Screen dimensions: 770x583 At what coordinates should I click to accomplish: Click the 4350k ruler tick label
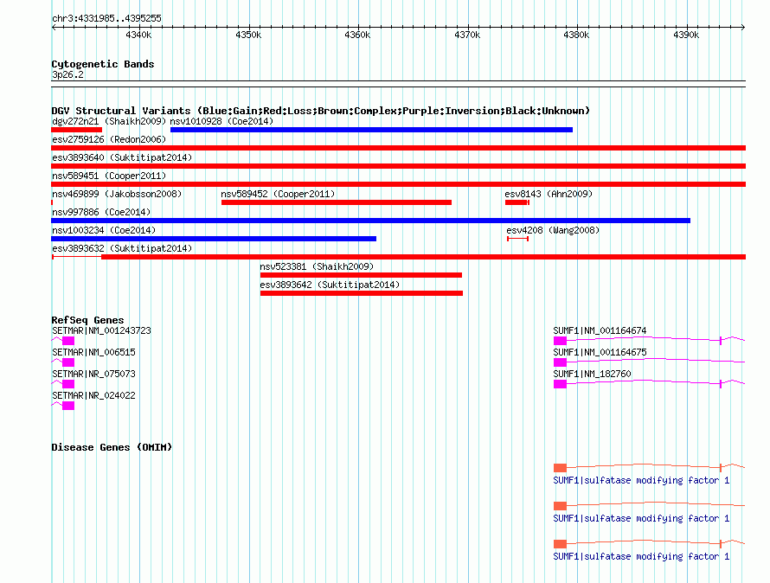tap(248, 35)
